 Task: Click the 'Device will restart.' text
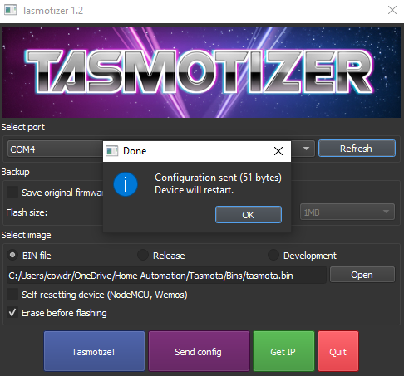tap(194, 190)
